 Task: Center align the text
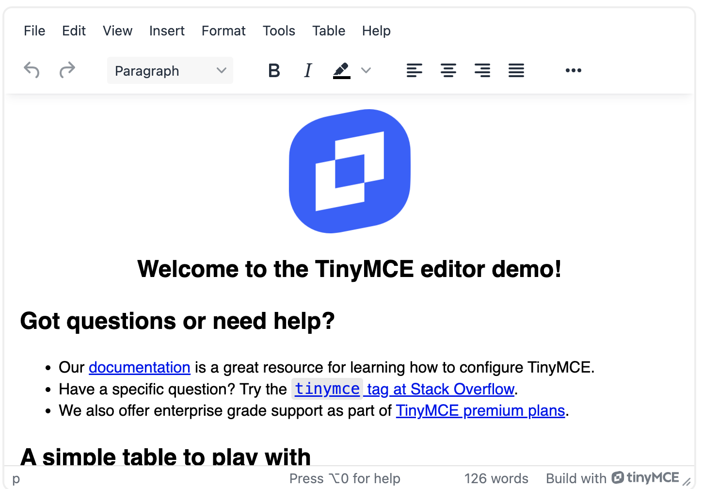coord(448,70)
